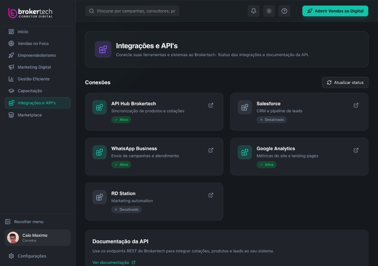
Task: Click Atualizar status button
Action: point(345,82)
